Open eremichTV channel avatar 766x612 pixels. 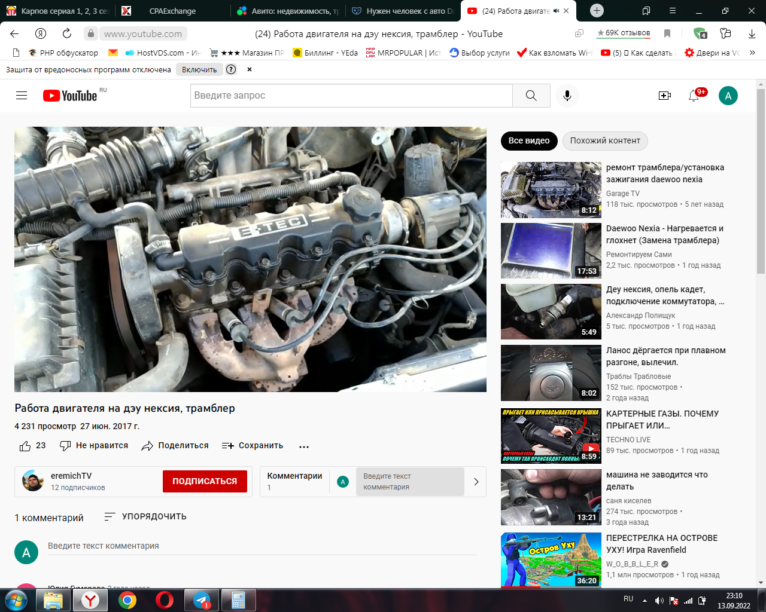click(33, 481)
